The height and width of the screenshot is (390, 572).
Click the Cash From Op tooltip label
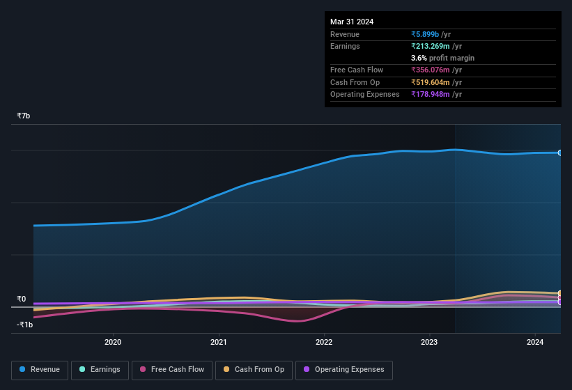pyautogui.click(x=355, y=82)
